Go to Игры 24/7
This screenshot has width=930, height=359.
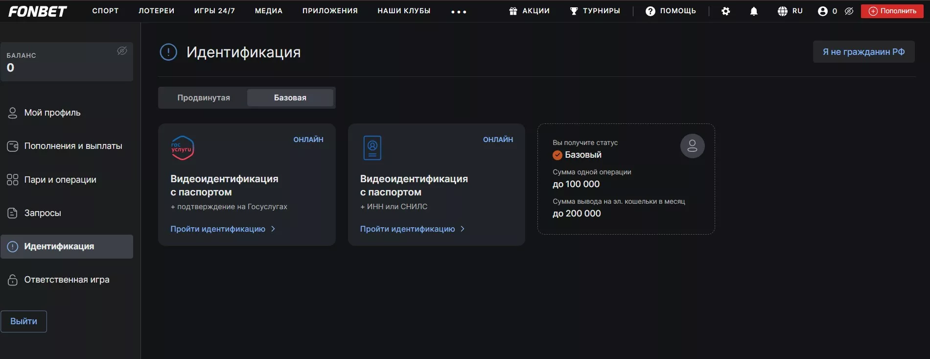[214, 11]
